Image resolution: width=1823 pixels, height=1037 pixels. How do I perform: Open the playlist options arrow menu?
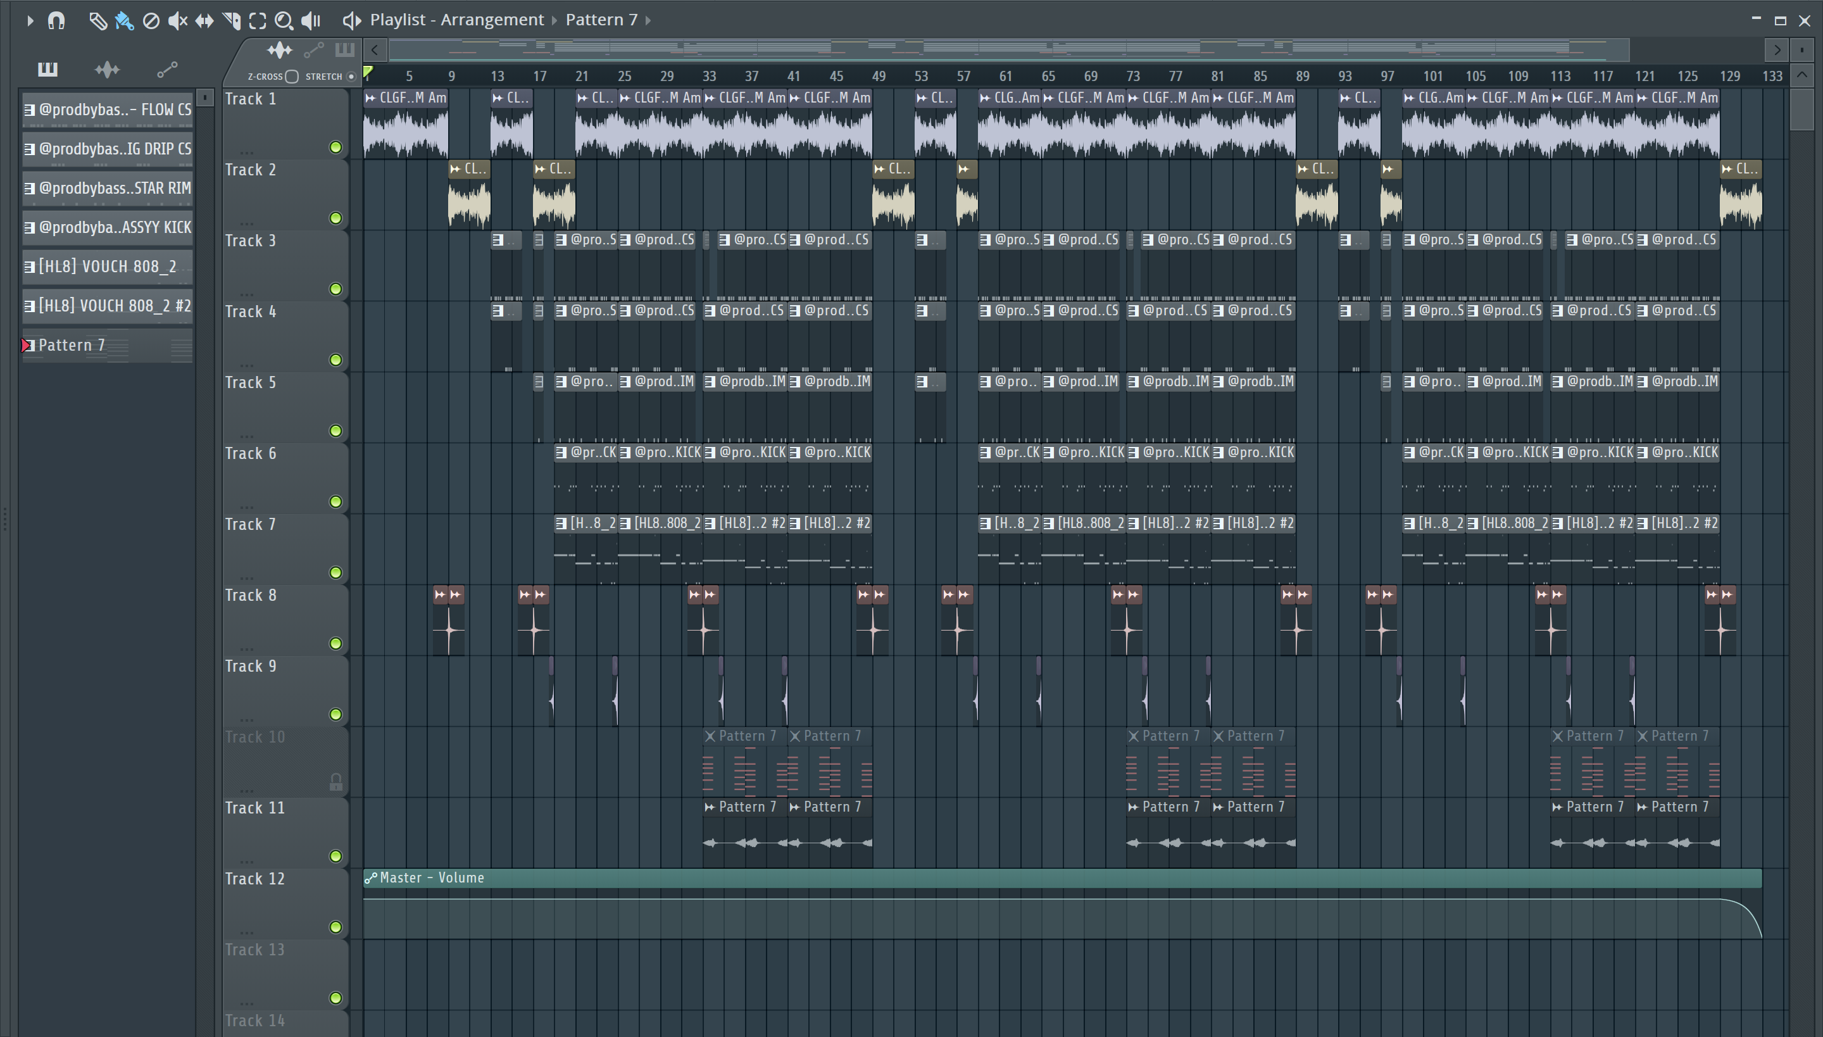(x=30, y=21)
